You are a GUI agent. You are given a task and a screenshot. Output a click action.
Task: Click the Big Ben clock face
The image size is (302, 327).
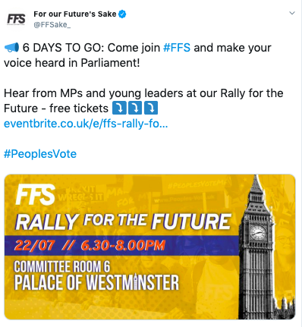(258, 232)
